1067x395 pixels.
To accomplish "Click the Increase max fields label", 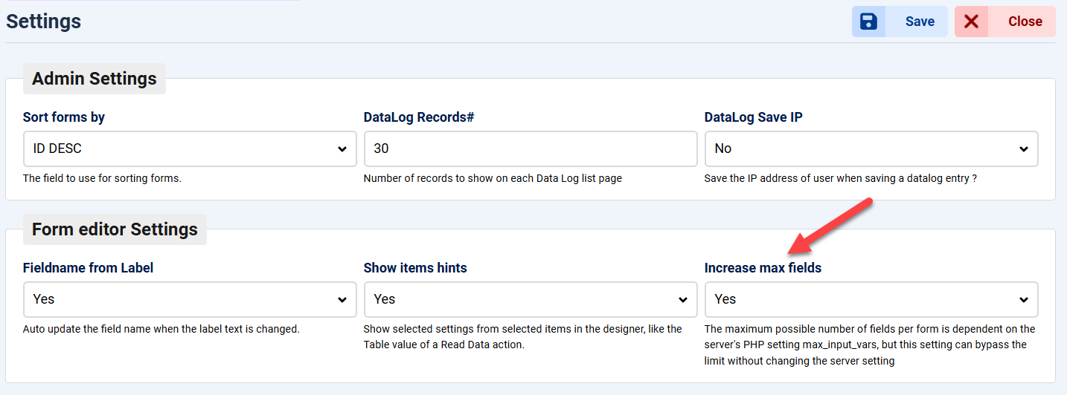I will [763, 268].
